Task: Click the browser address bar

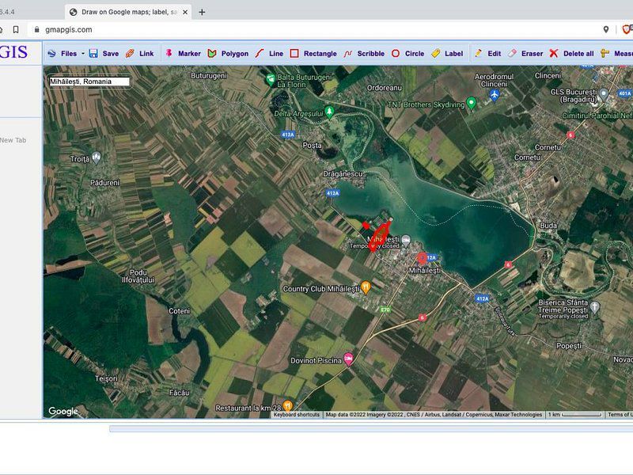Action: [x=316, y=29]
